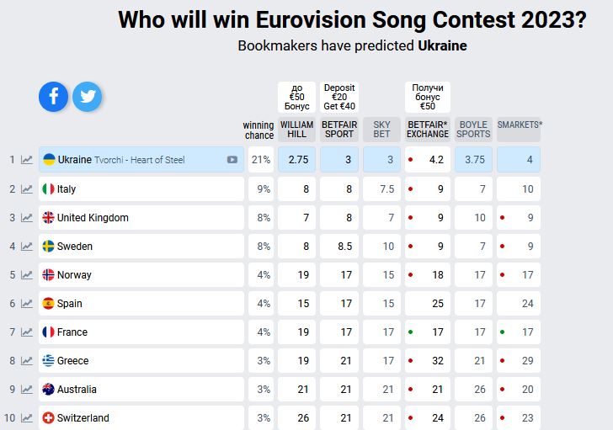Open the William Hill bookmaker column header
613x430 pixels.
tap(297, 130)
